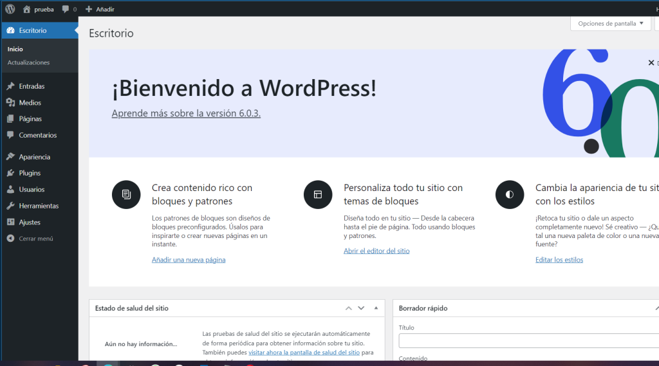
Task: Click the plus icon beside Añadir
Action: tap(89, 9)
